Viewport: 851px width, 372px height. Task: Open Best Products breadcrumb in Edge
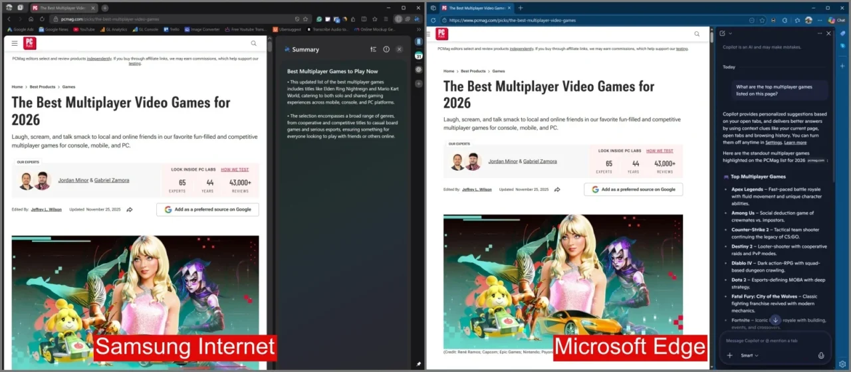[473, 71]
